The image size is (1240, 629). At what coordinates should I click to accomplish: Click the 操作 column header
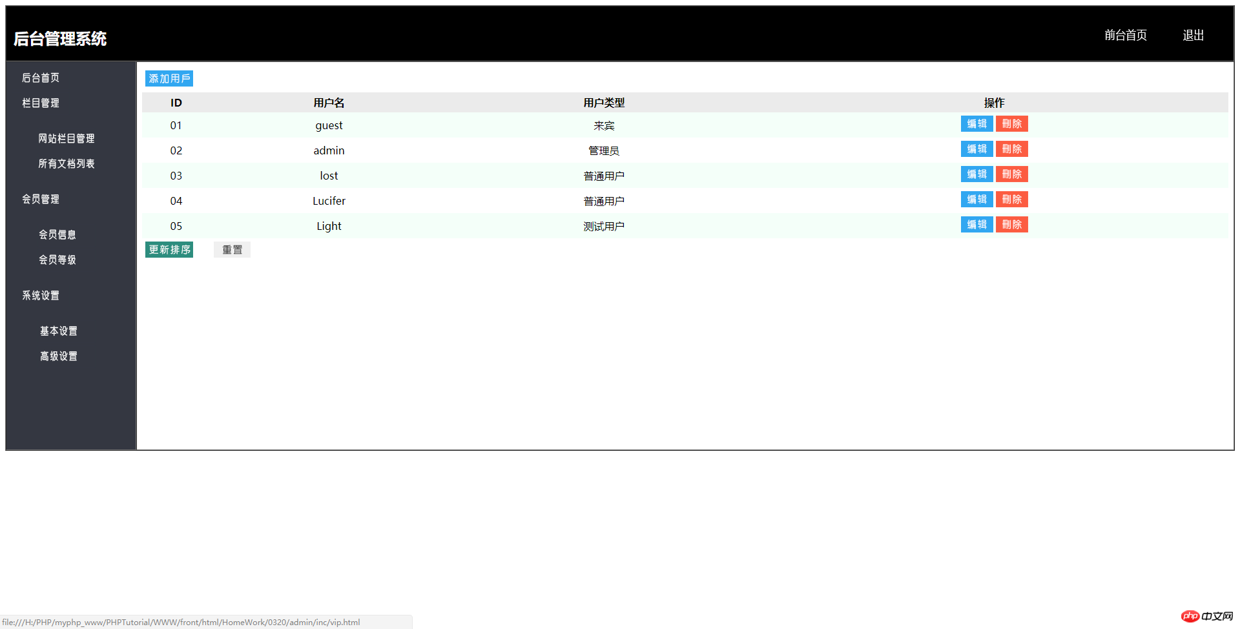pos(994,103)
